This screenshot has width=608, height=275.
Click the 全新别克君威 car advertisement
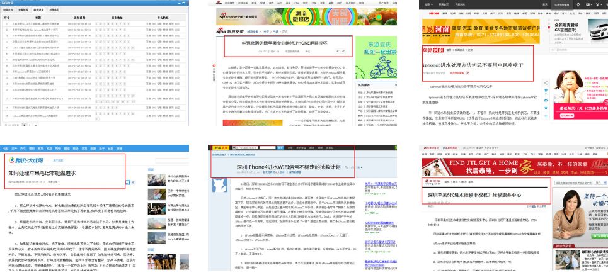point(580,31)
